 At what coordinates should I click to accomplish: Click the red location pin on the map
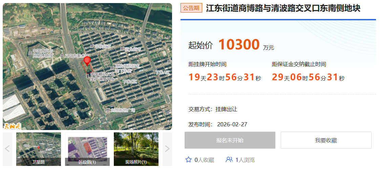[87, 61]
